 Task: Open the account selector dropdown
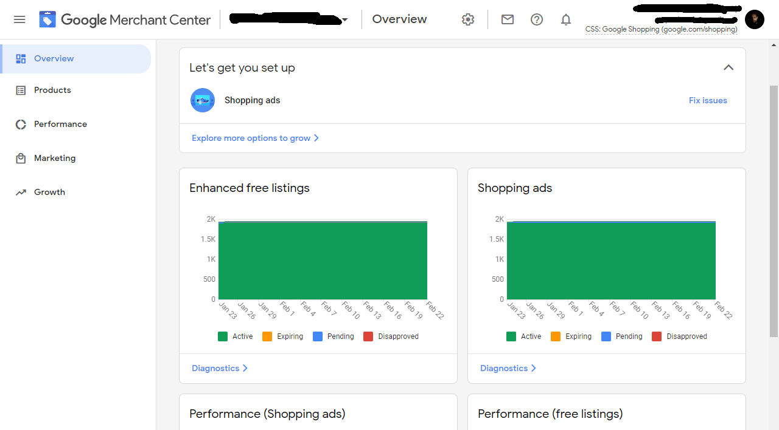tap(345, 20)
